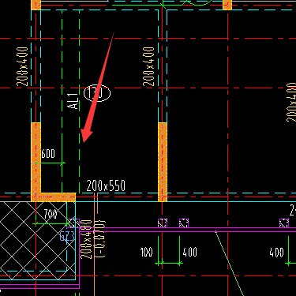Select the 100 dimension value
296x296 pixels.
(146, 252)
